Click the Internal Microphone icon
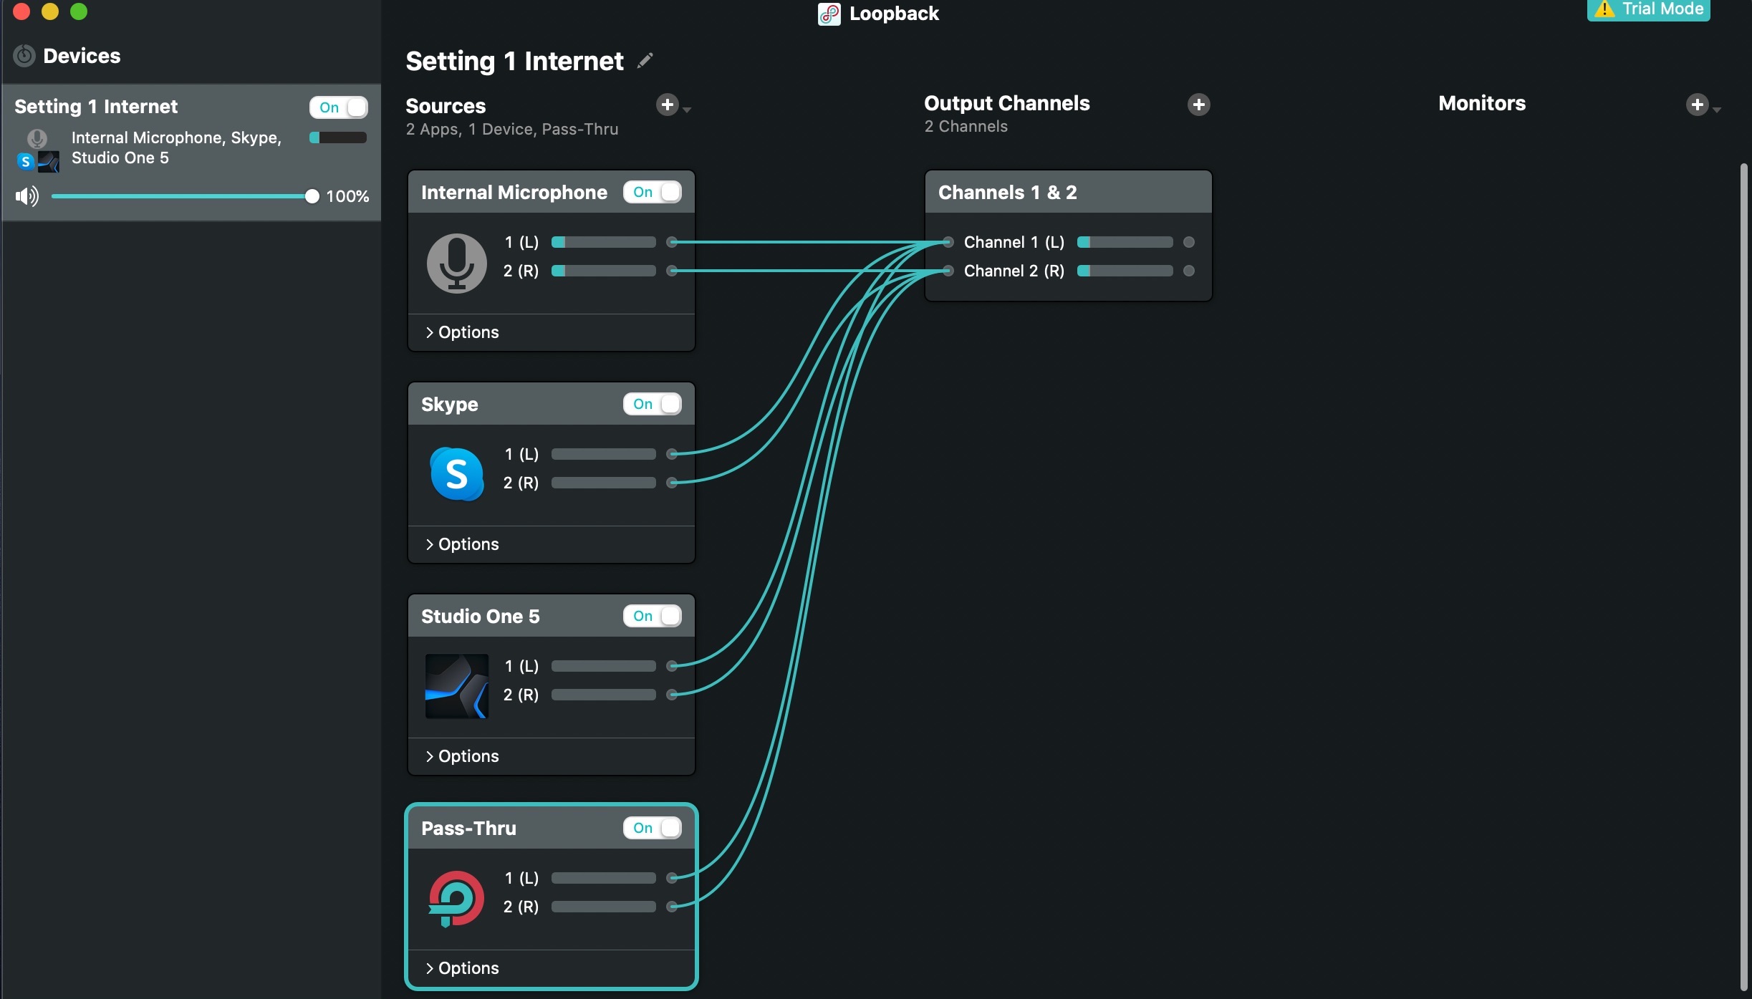This screenshot has height=999, width=1752. [x=456, y=263]
